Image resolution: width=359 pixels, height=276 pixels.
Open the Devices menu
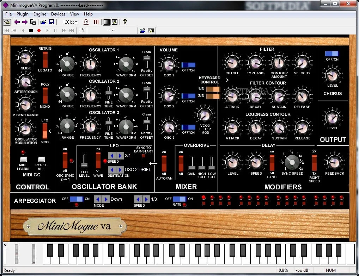(58, 14)
